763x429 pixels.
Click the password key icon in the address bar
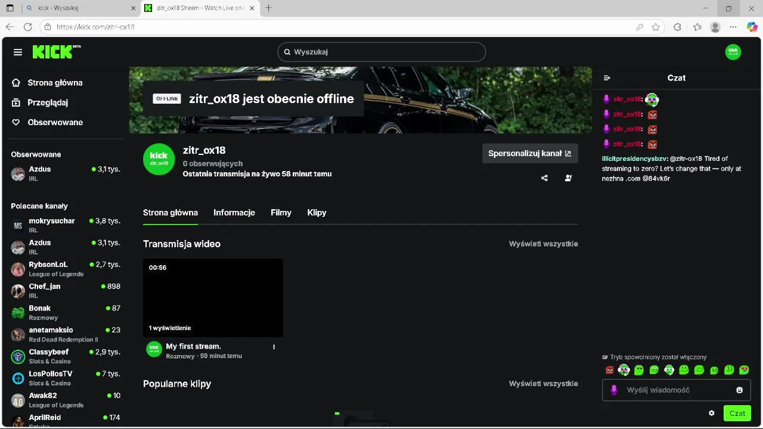pos(640,27)
